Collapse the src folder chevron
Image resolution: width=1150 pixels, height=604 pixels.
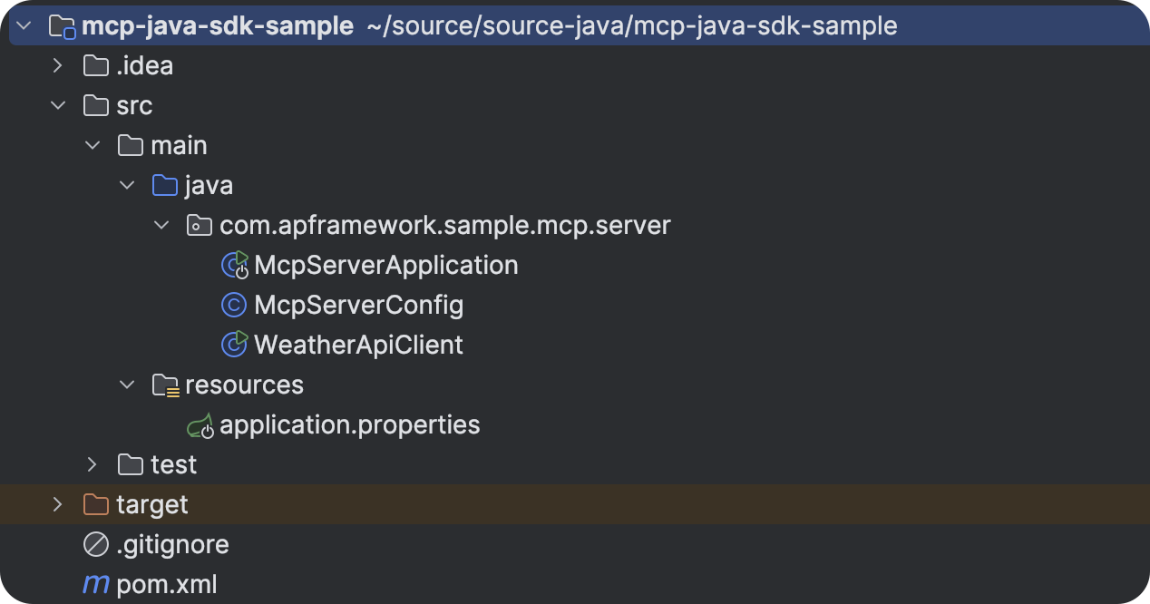point(58,106)
